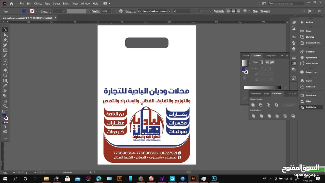Open stroke weight dropdown
Image resolution: width=325 pixels, height=183 pixels.
(64, 11)
